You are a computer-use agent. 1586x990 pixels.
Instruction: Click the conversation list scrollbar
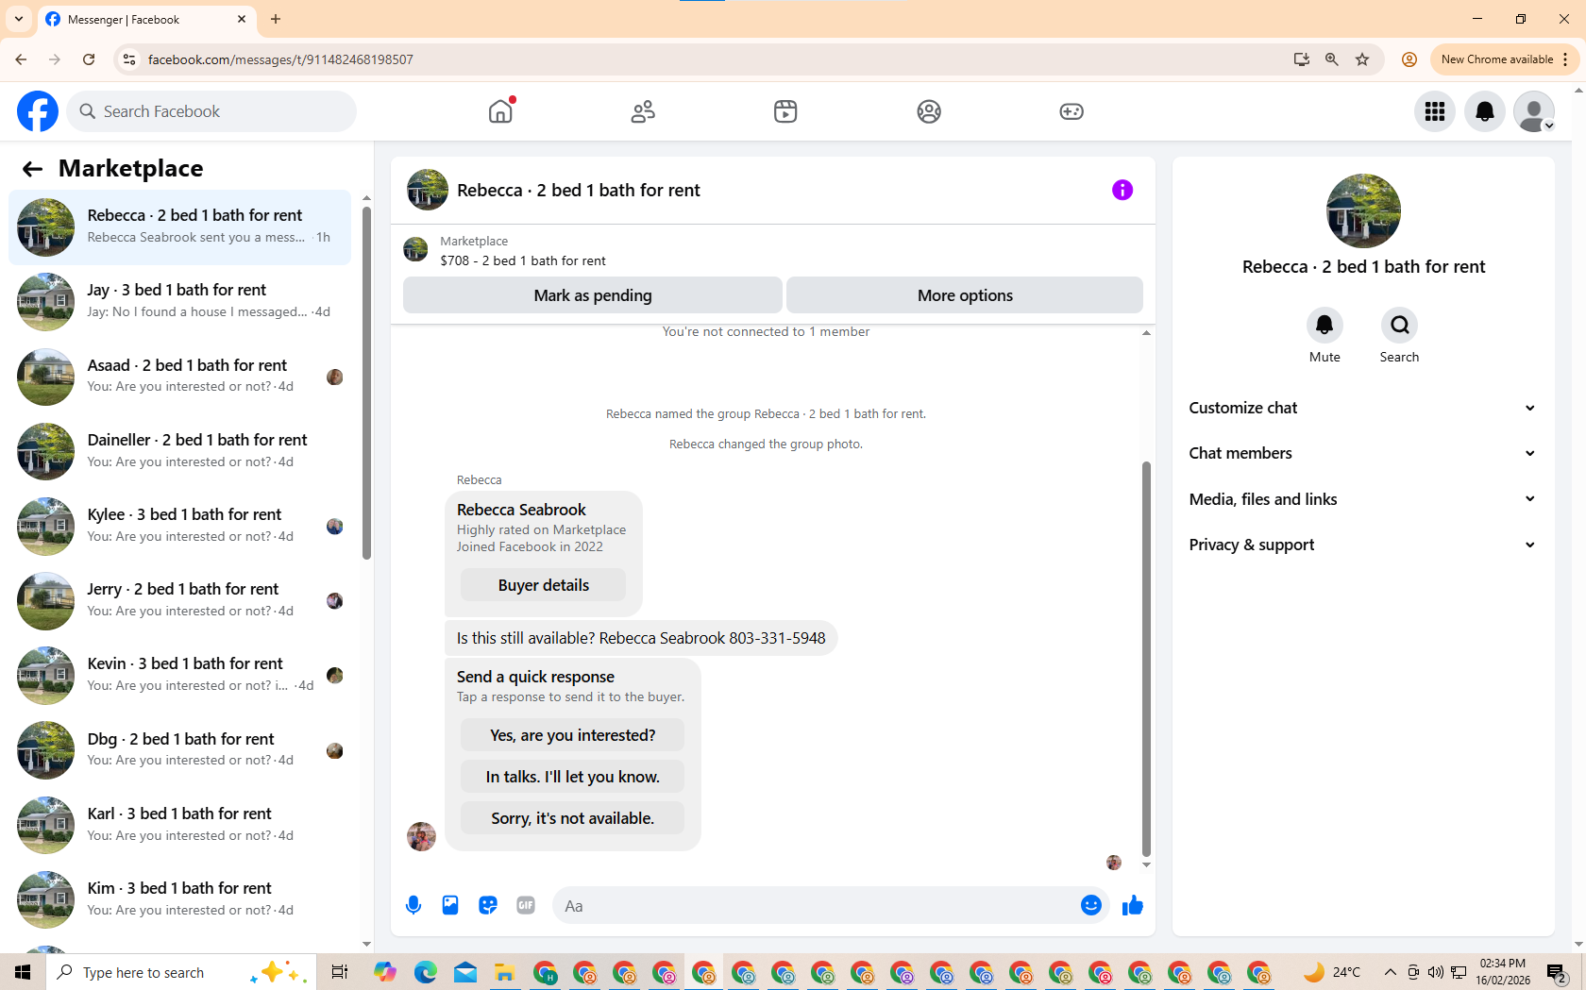(366, 382)
